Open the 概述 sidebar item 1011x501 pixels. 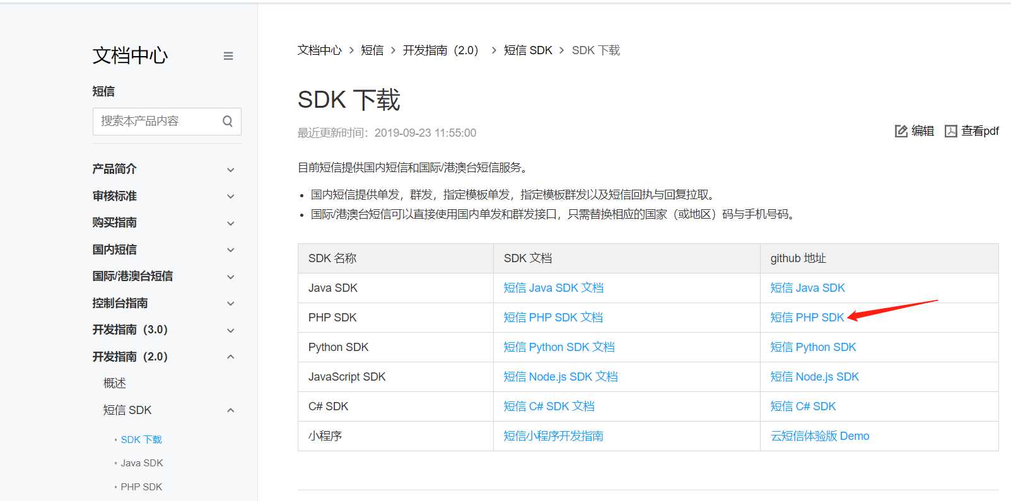pos(115,383)
